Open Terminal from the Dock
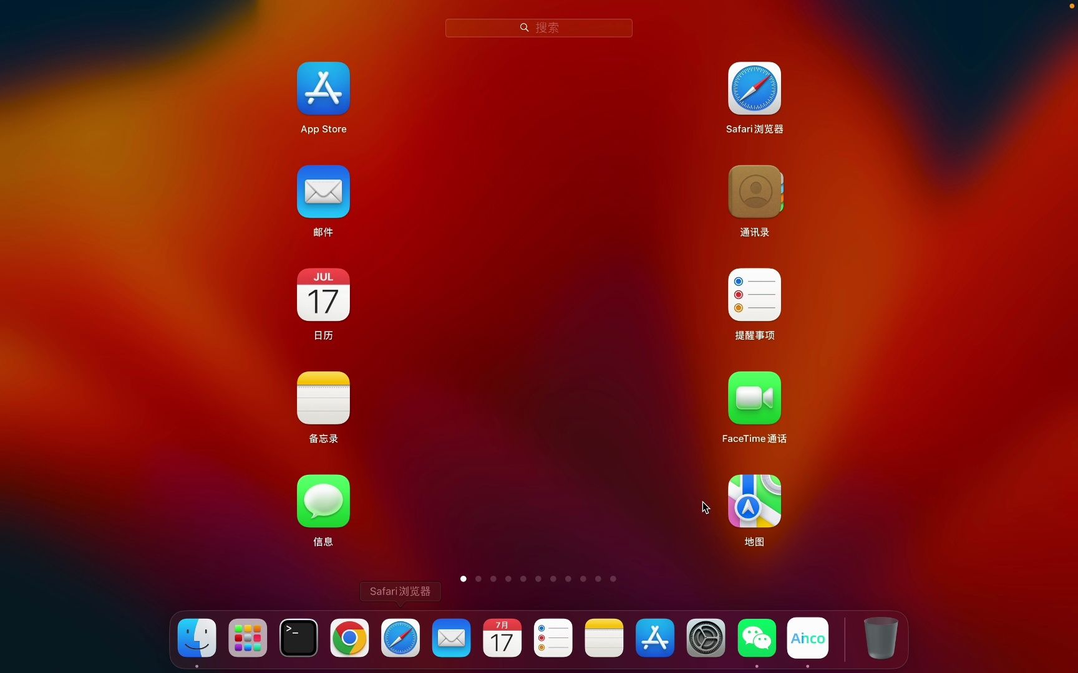Image resolution: width=1078 pixels, height=673 pixels. pyautogui.click(x=299, y=638)
